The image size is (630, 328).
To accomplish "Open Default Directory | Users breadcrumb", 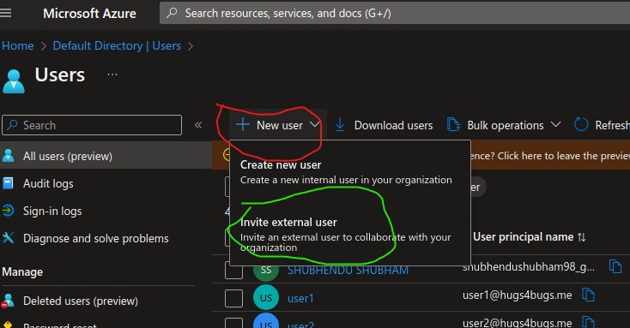I will tap(117, 45).
